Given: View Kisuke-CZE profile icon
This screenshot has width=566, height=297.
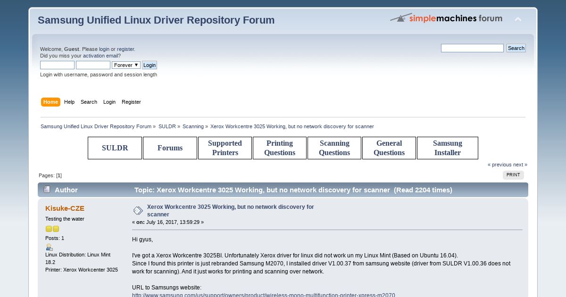Looking at the screenshot, I should [x=49, y=247].
